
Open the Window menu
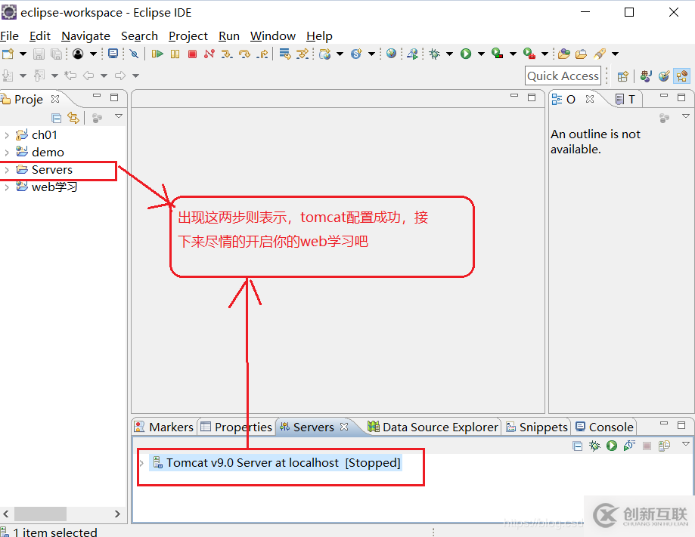[272, 35]
